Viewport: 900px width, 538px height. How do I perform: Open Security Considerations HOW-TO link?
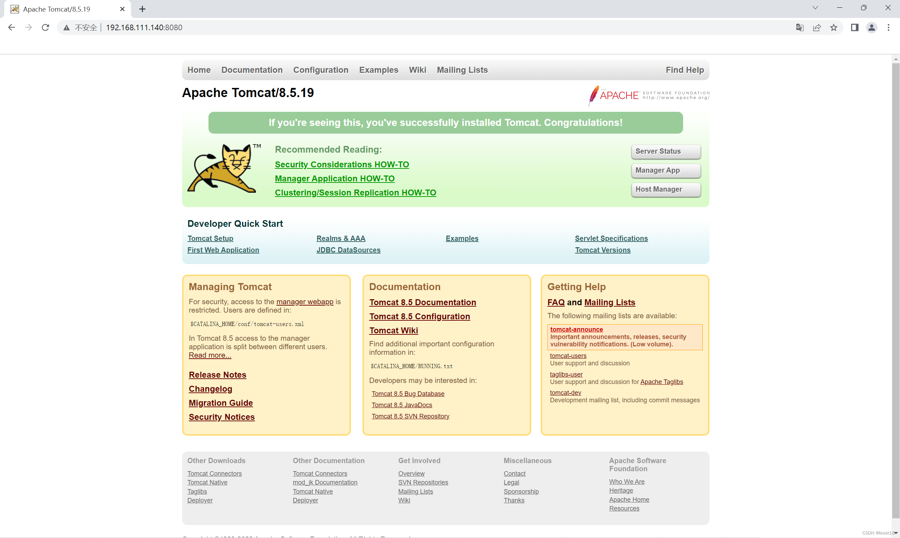pos(341,165)
